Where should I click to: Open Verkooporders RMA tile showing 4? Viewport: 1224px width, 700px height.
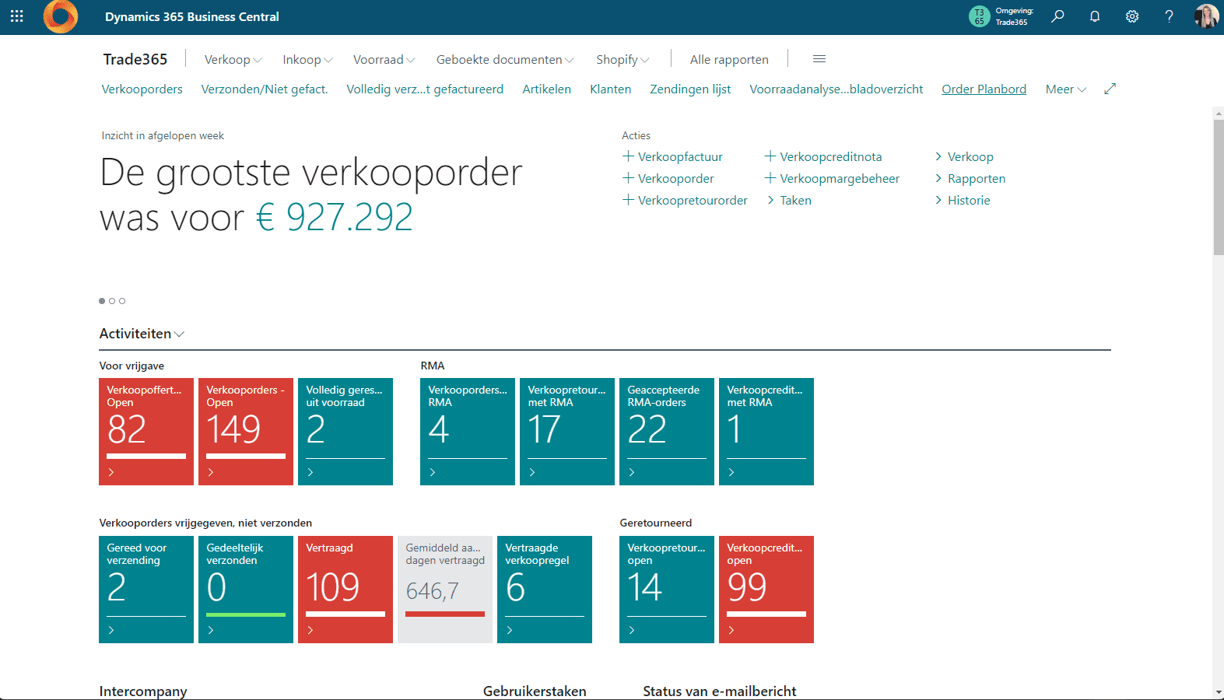(468, 432)
